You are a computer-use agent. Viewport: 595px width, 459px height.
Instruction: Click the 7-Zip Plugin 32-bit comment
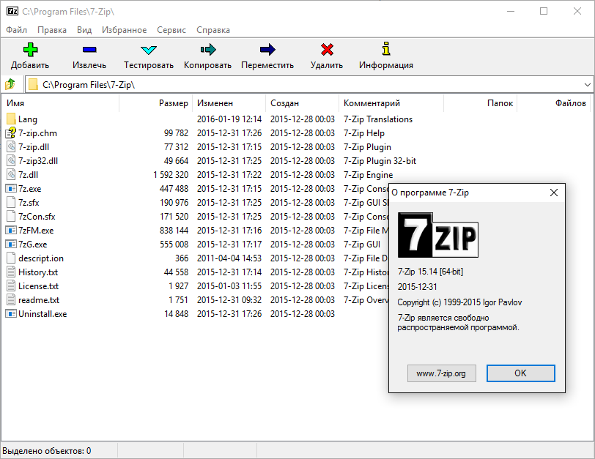[x=380, y=161]
